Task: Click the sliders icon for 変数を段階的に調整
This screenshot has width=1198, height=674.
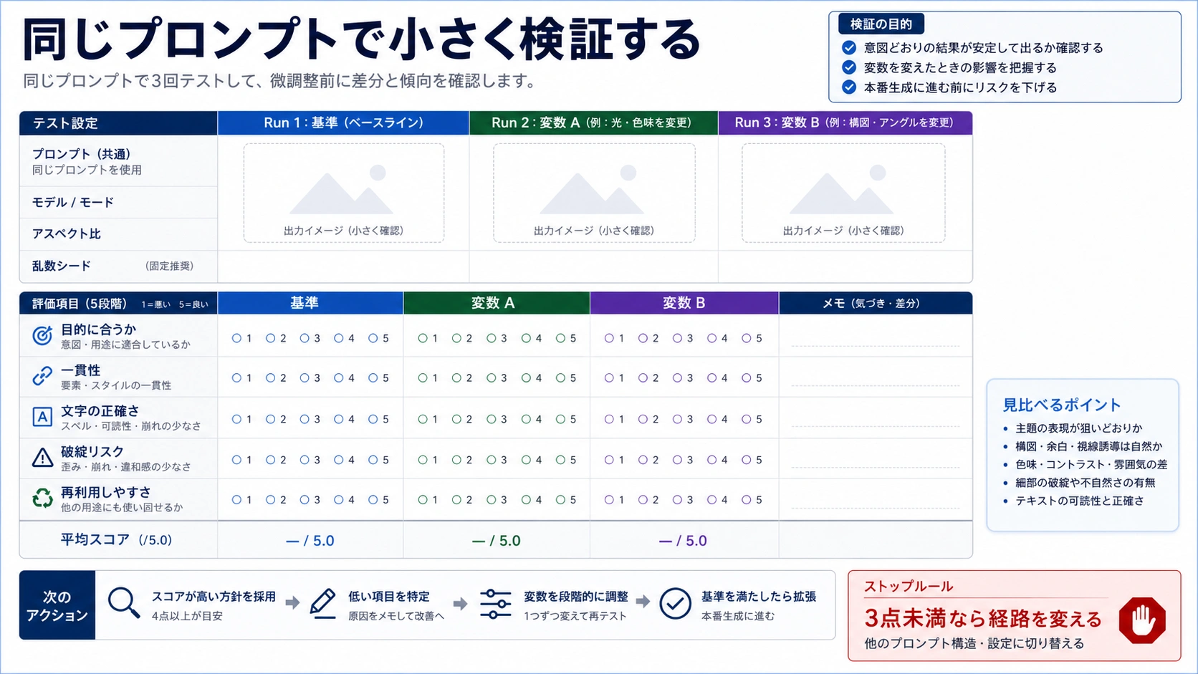Action: 495,604
